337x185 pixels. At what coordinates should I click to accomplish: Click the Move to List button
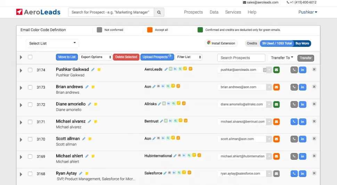67,57
